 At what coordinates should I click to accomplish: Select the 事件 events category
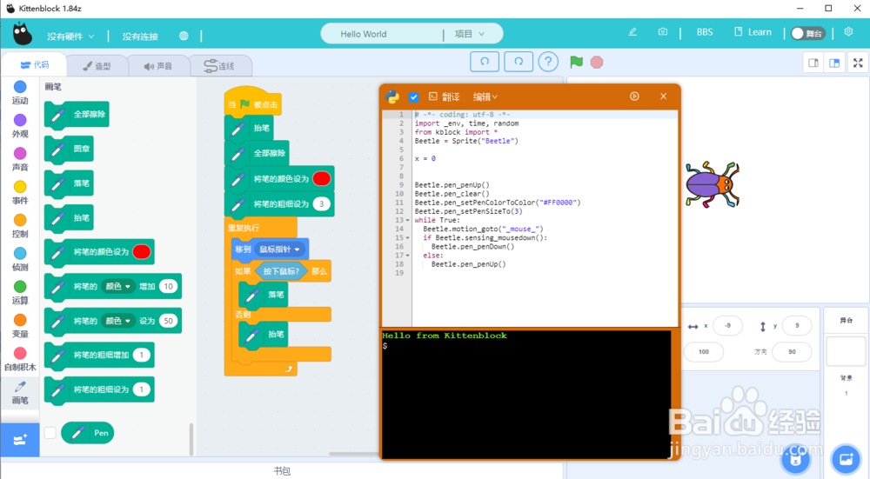(20, 192)
